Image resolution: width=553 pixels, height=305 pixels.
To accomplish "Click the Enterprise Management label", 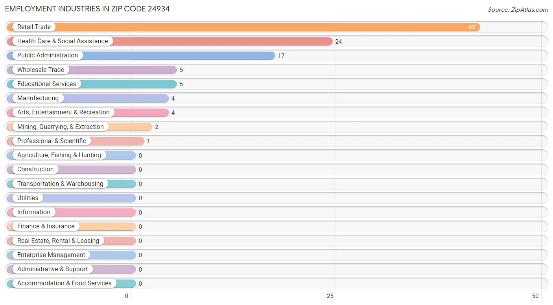I will click(51, 255).
